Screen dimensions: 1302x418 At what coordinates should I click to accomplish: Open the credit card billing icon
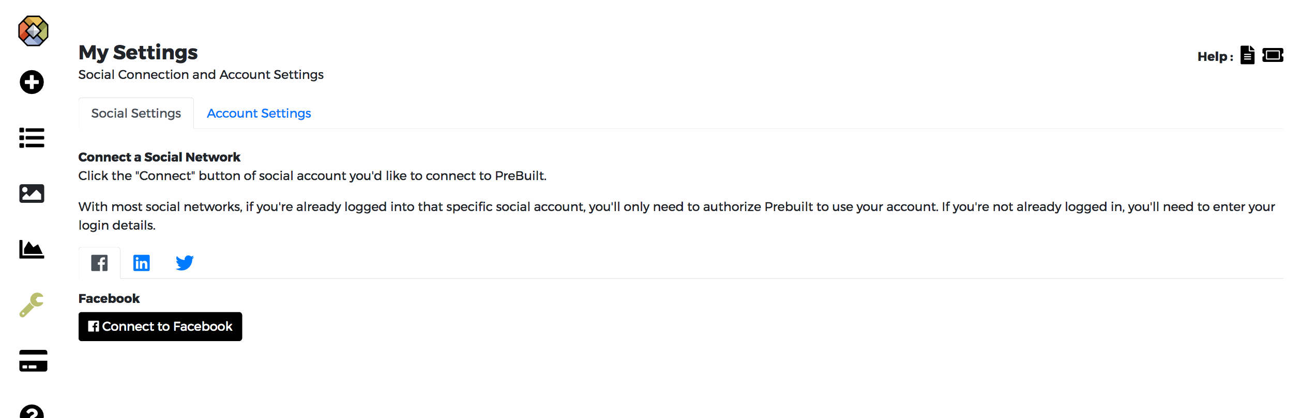pos(33,361)
